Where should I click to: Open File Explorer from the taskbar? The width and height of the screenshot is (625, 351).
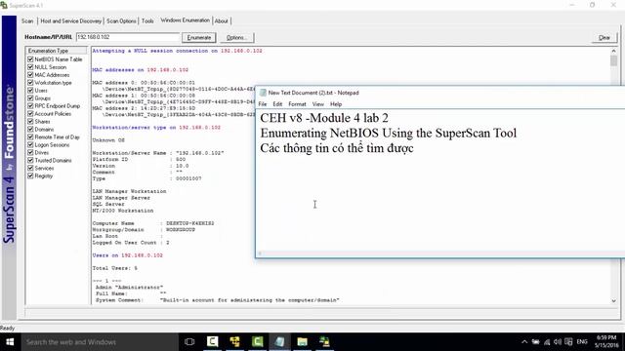coord(302,341)
